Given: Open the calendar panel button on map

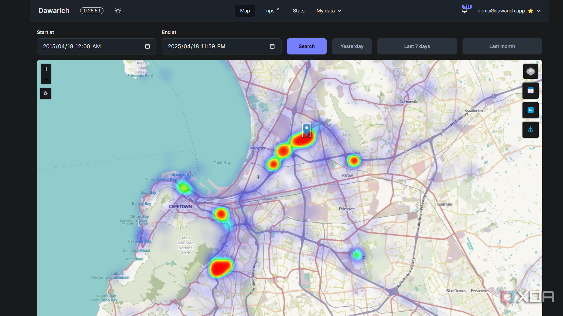Looking at the screenshot, I should click(531, 91).
